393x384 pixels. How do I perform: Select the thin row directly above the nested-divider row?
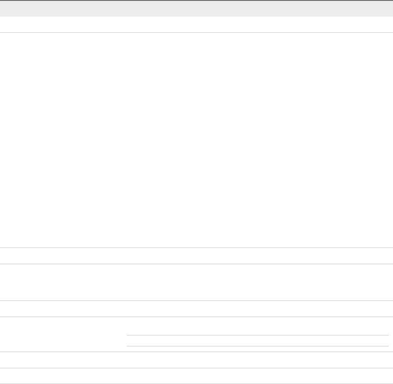pos(196,309)
